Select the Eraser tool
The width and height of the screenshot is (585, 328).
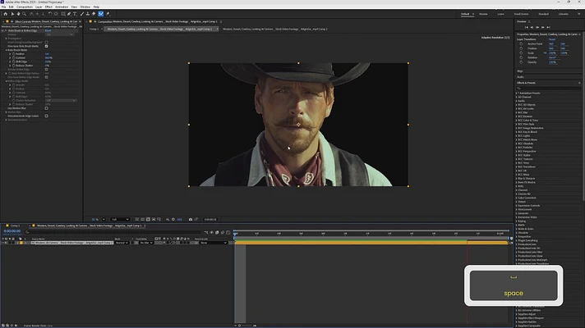pyautogui.click(x=94, y=14)
